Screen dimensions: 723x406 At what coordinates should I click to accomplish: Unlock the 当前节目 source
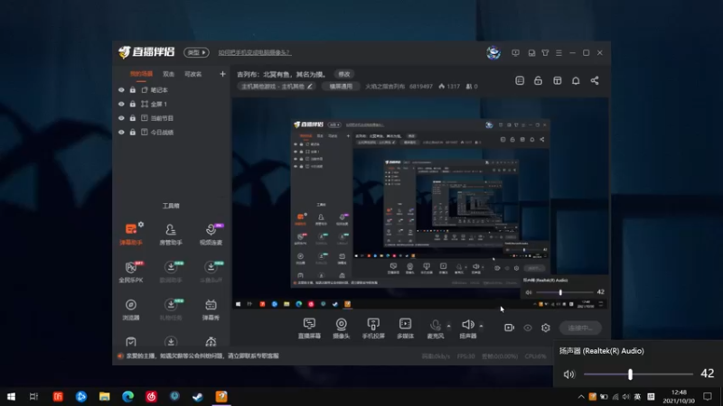tap(133, 118)
